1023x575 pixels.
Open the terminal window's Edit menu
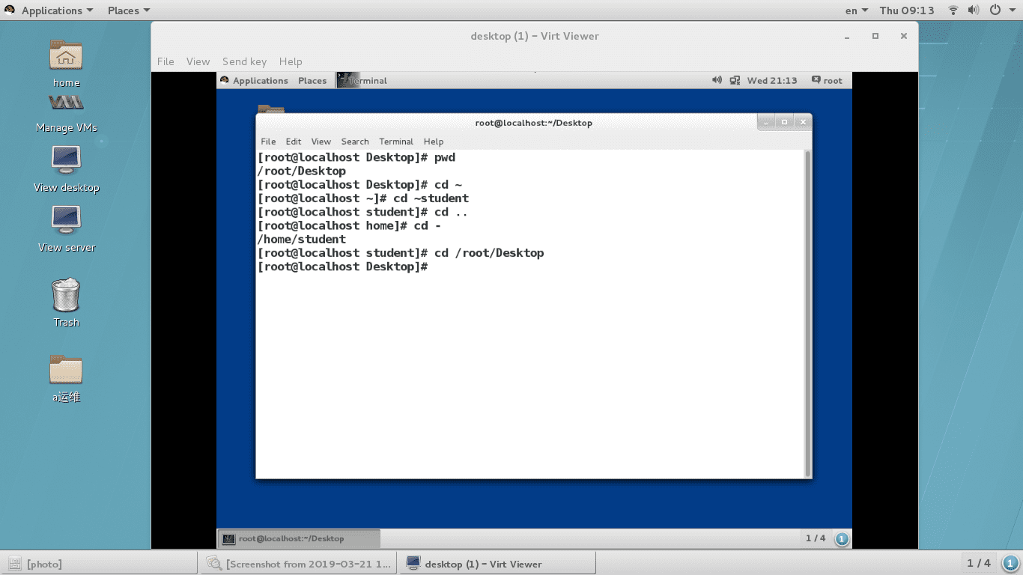coord(294,142)
